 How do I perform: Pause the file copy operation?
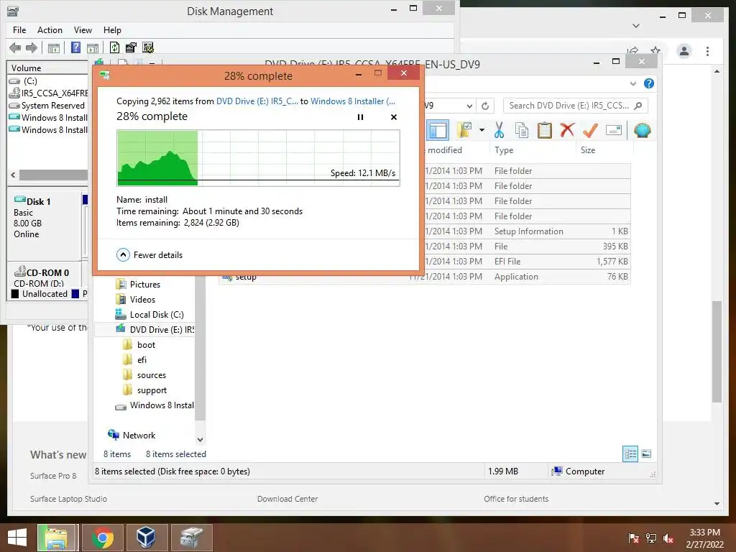[x=361, y=117]
